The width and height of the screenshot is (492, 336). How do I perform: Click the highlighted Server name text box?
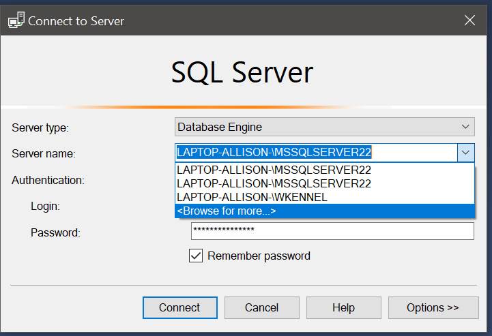pyautogui.click(x=315, y=153)
